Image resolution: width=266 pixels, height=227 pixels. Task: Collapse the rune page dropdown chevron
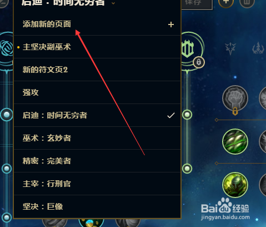pos(113,3)
